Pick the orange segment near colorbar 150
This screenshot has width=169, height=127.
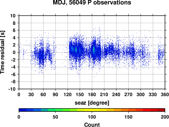(128, 110)
